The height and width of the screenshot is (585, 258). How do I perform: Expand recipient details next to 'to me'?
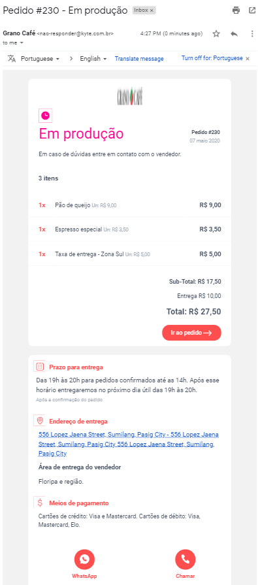pos(22,43)
